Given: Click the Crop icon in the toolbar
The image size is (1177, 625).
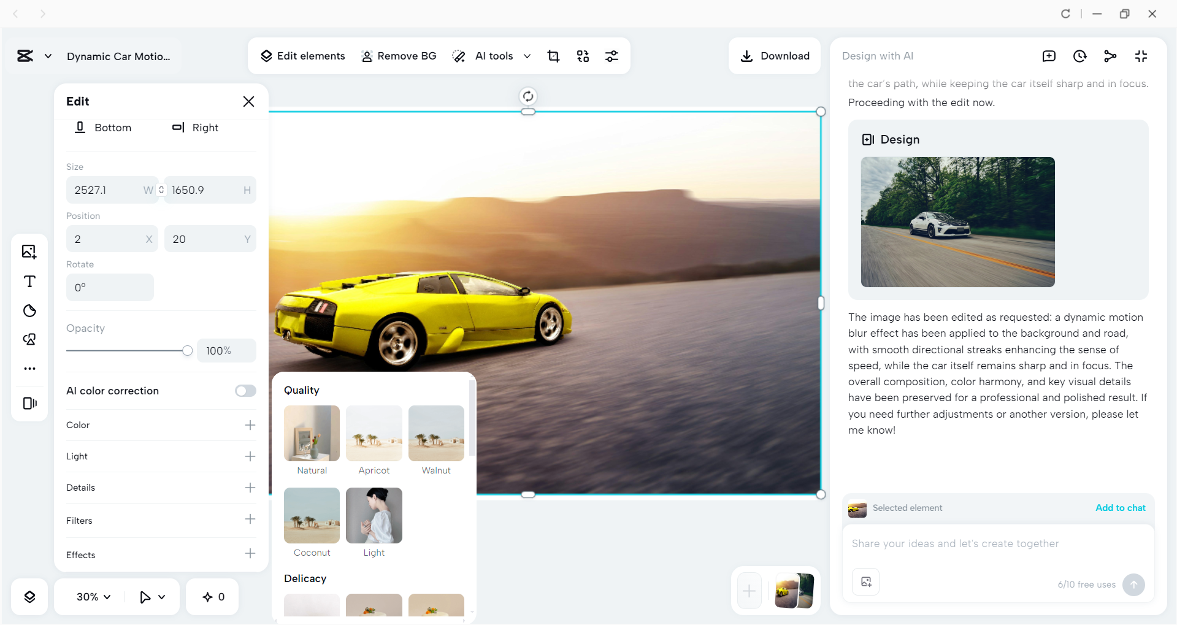Looking at the screenshot, I should point(553,56).
